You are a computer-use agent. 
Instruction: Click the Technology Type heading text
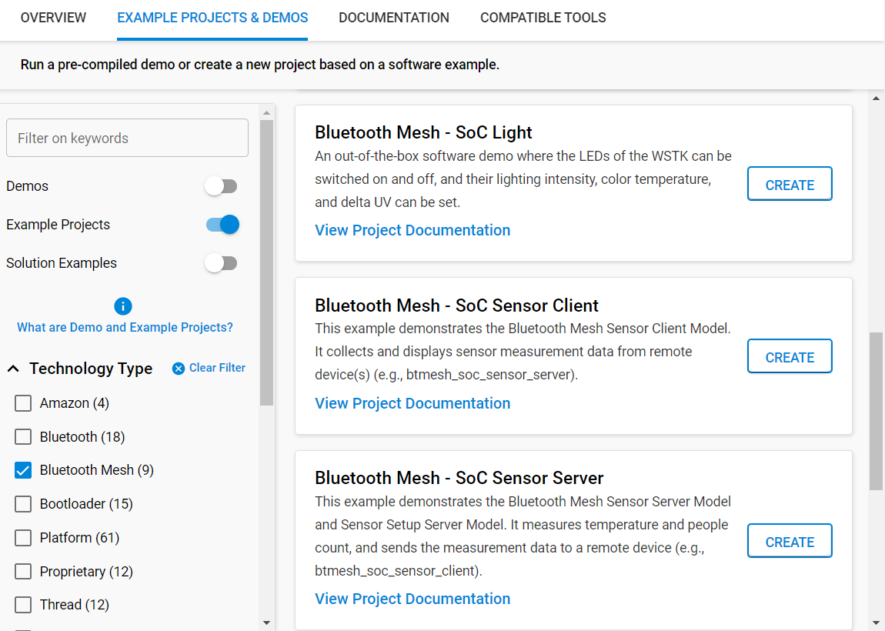click(x=91, y=369)
